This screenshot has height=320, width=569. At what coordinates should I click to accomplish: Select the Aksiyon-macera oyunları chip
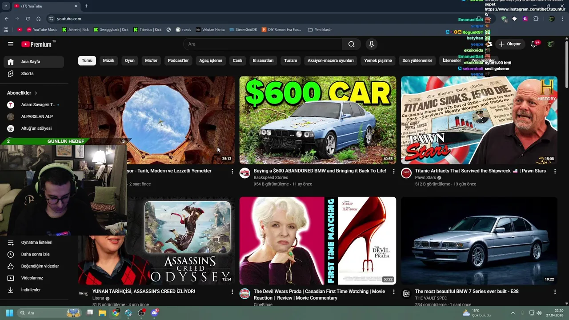pyautogui.click(x=331, y=60)
